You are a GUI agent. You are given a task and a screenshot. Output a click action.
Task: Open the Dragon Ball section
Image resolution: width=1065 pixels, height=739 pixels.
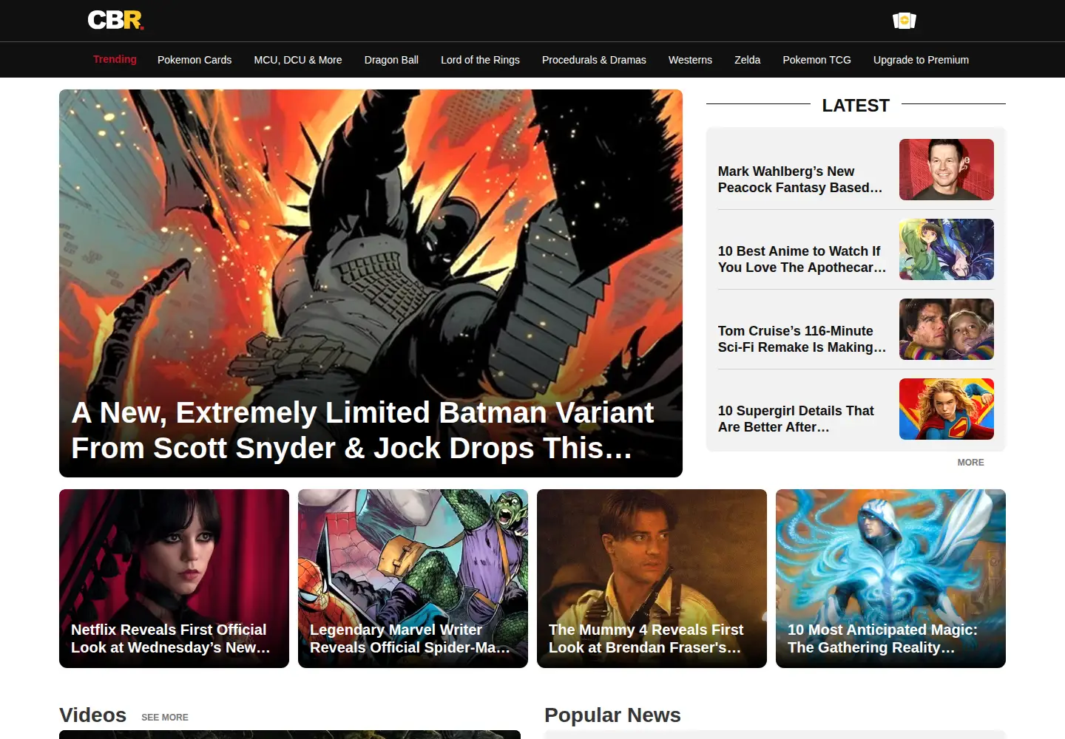[x=391, y=60]
